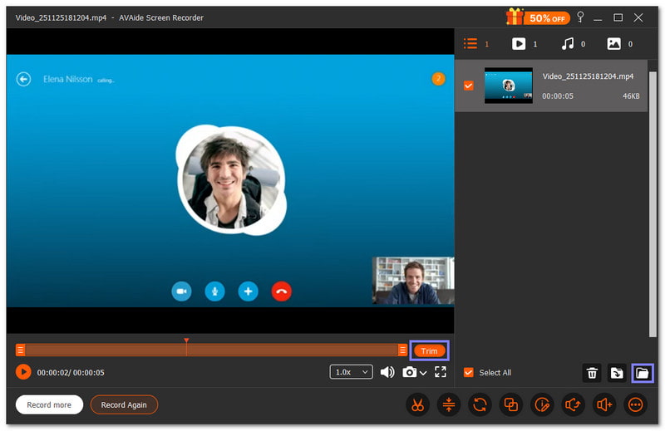This screenshot has height=431, width=665.
Task: Open the file converter tool
Action: 480,404
